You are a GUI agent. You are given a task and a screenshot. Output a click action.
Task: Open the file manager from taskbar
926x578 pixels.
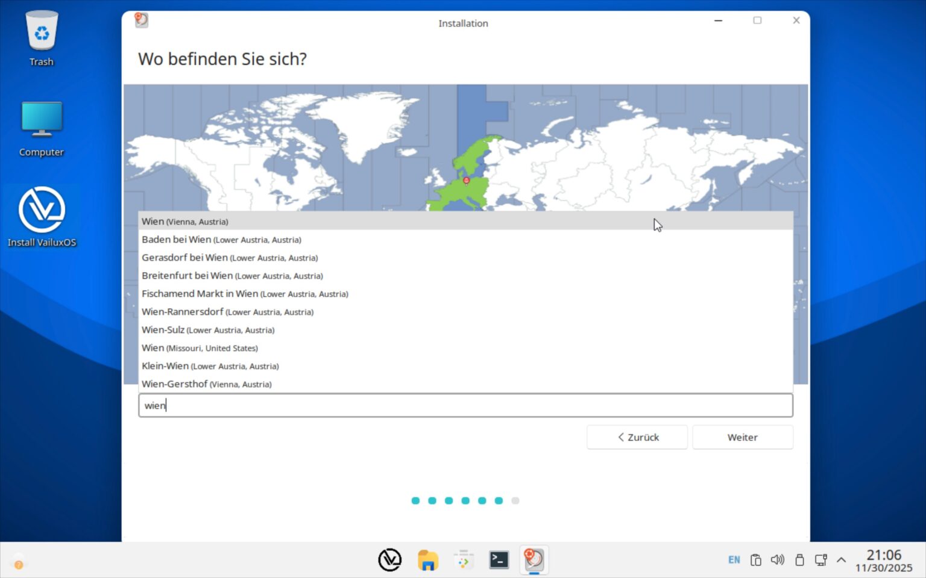pos(427,560)
